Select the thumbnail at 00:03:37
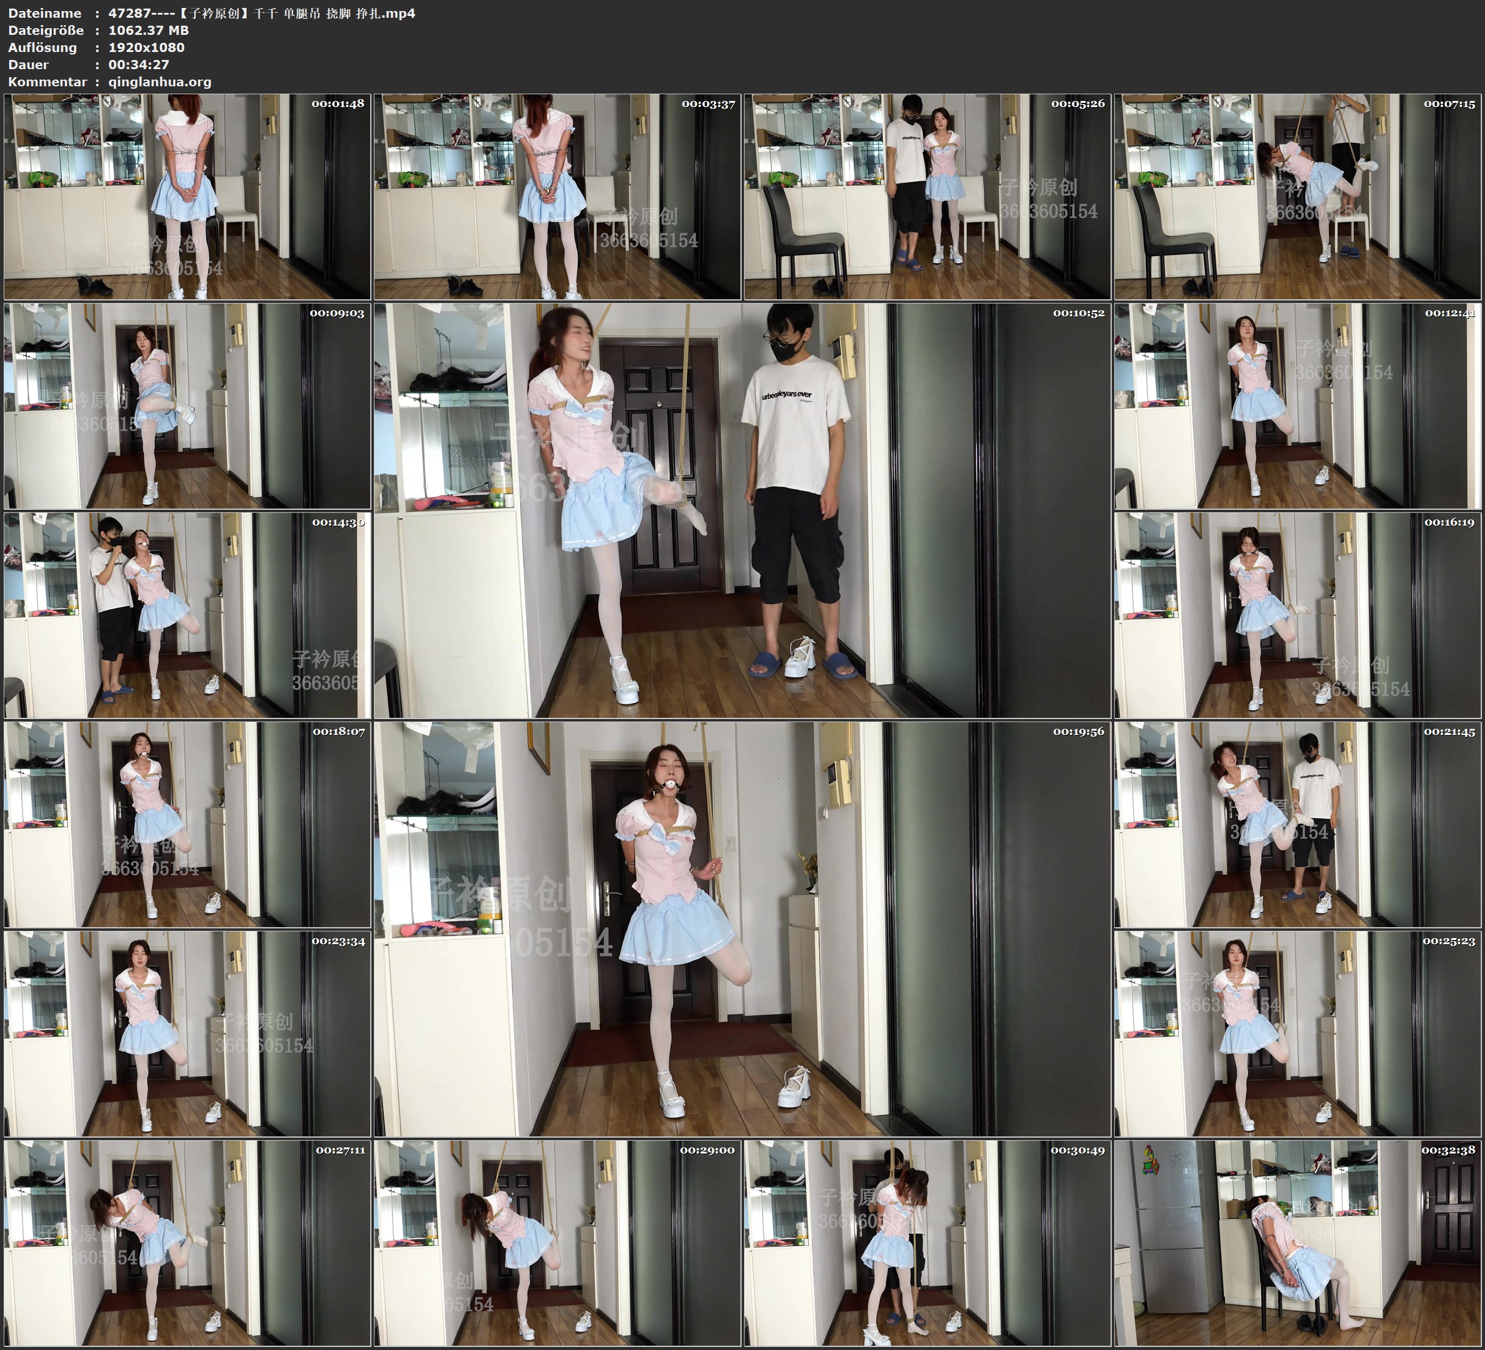 pos(557,196)
